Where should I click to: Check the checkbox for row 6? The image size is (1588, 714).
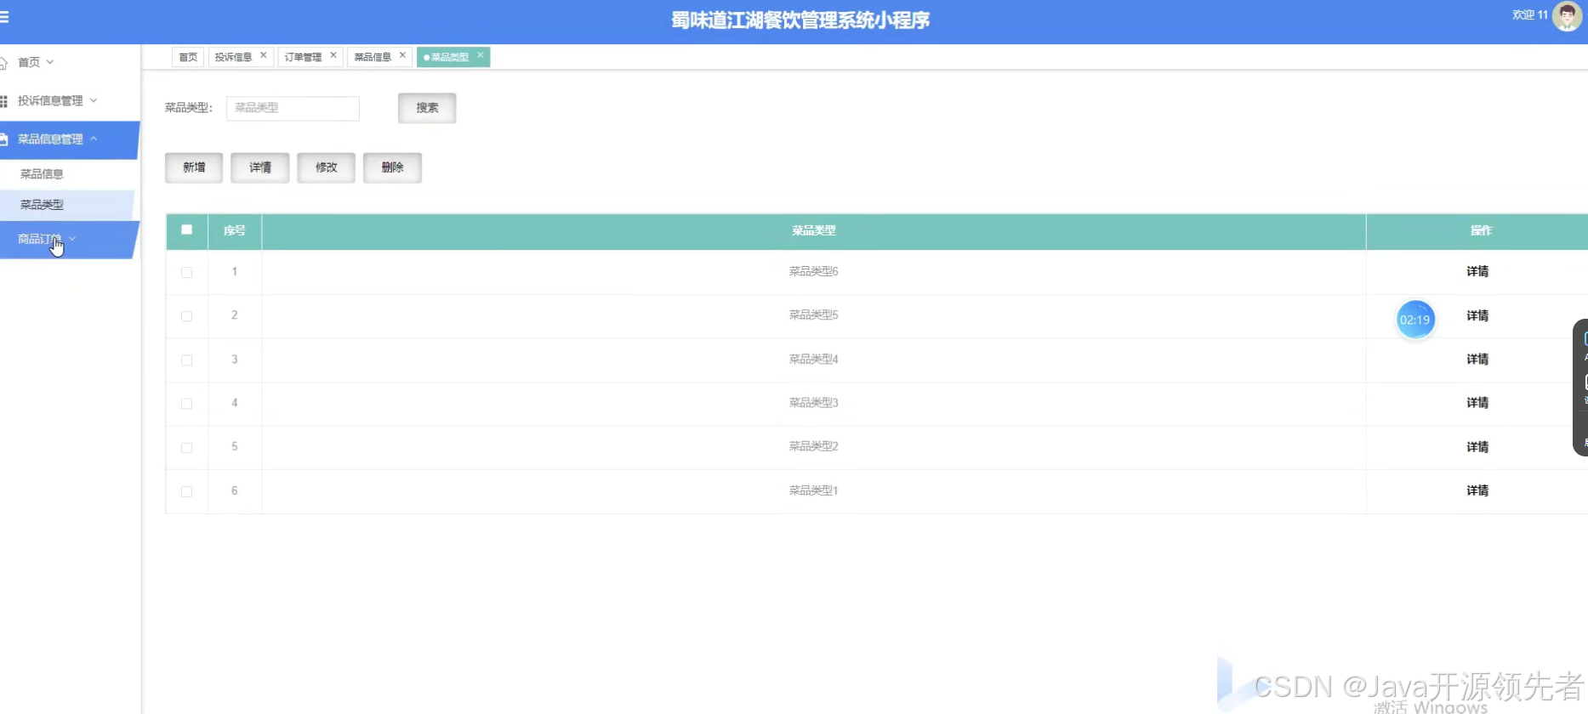click(x=187, y=491)
